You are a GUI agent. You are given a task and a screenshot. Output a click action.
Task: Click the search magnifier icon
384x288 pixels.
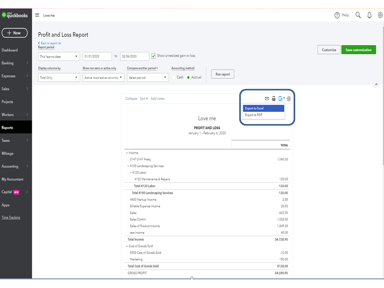click(x=358, y=15)
